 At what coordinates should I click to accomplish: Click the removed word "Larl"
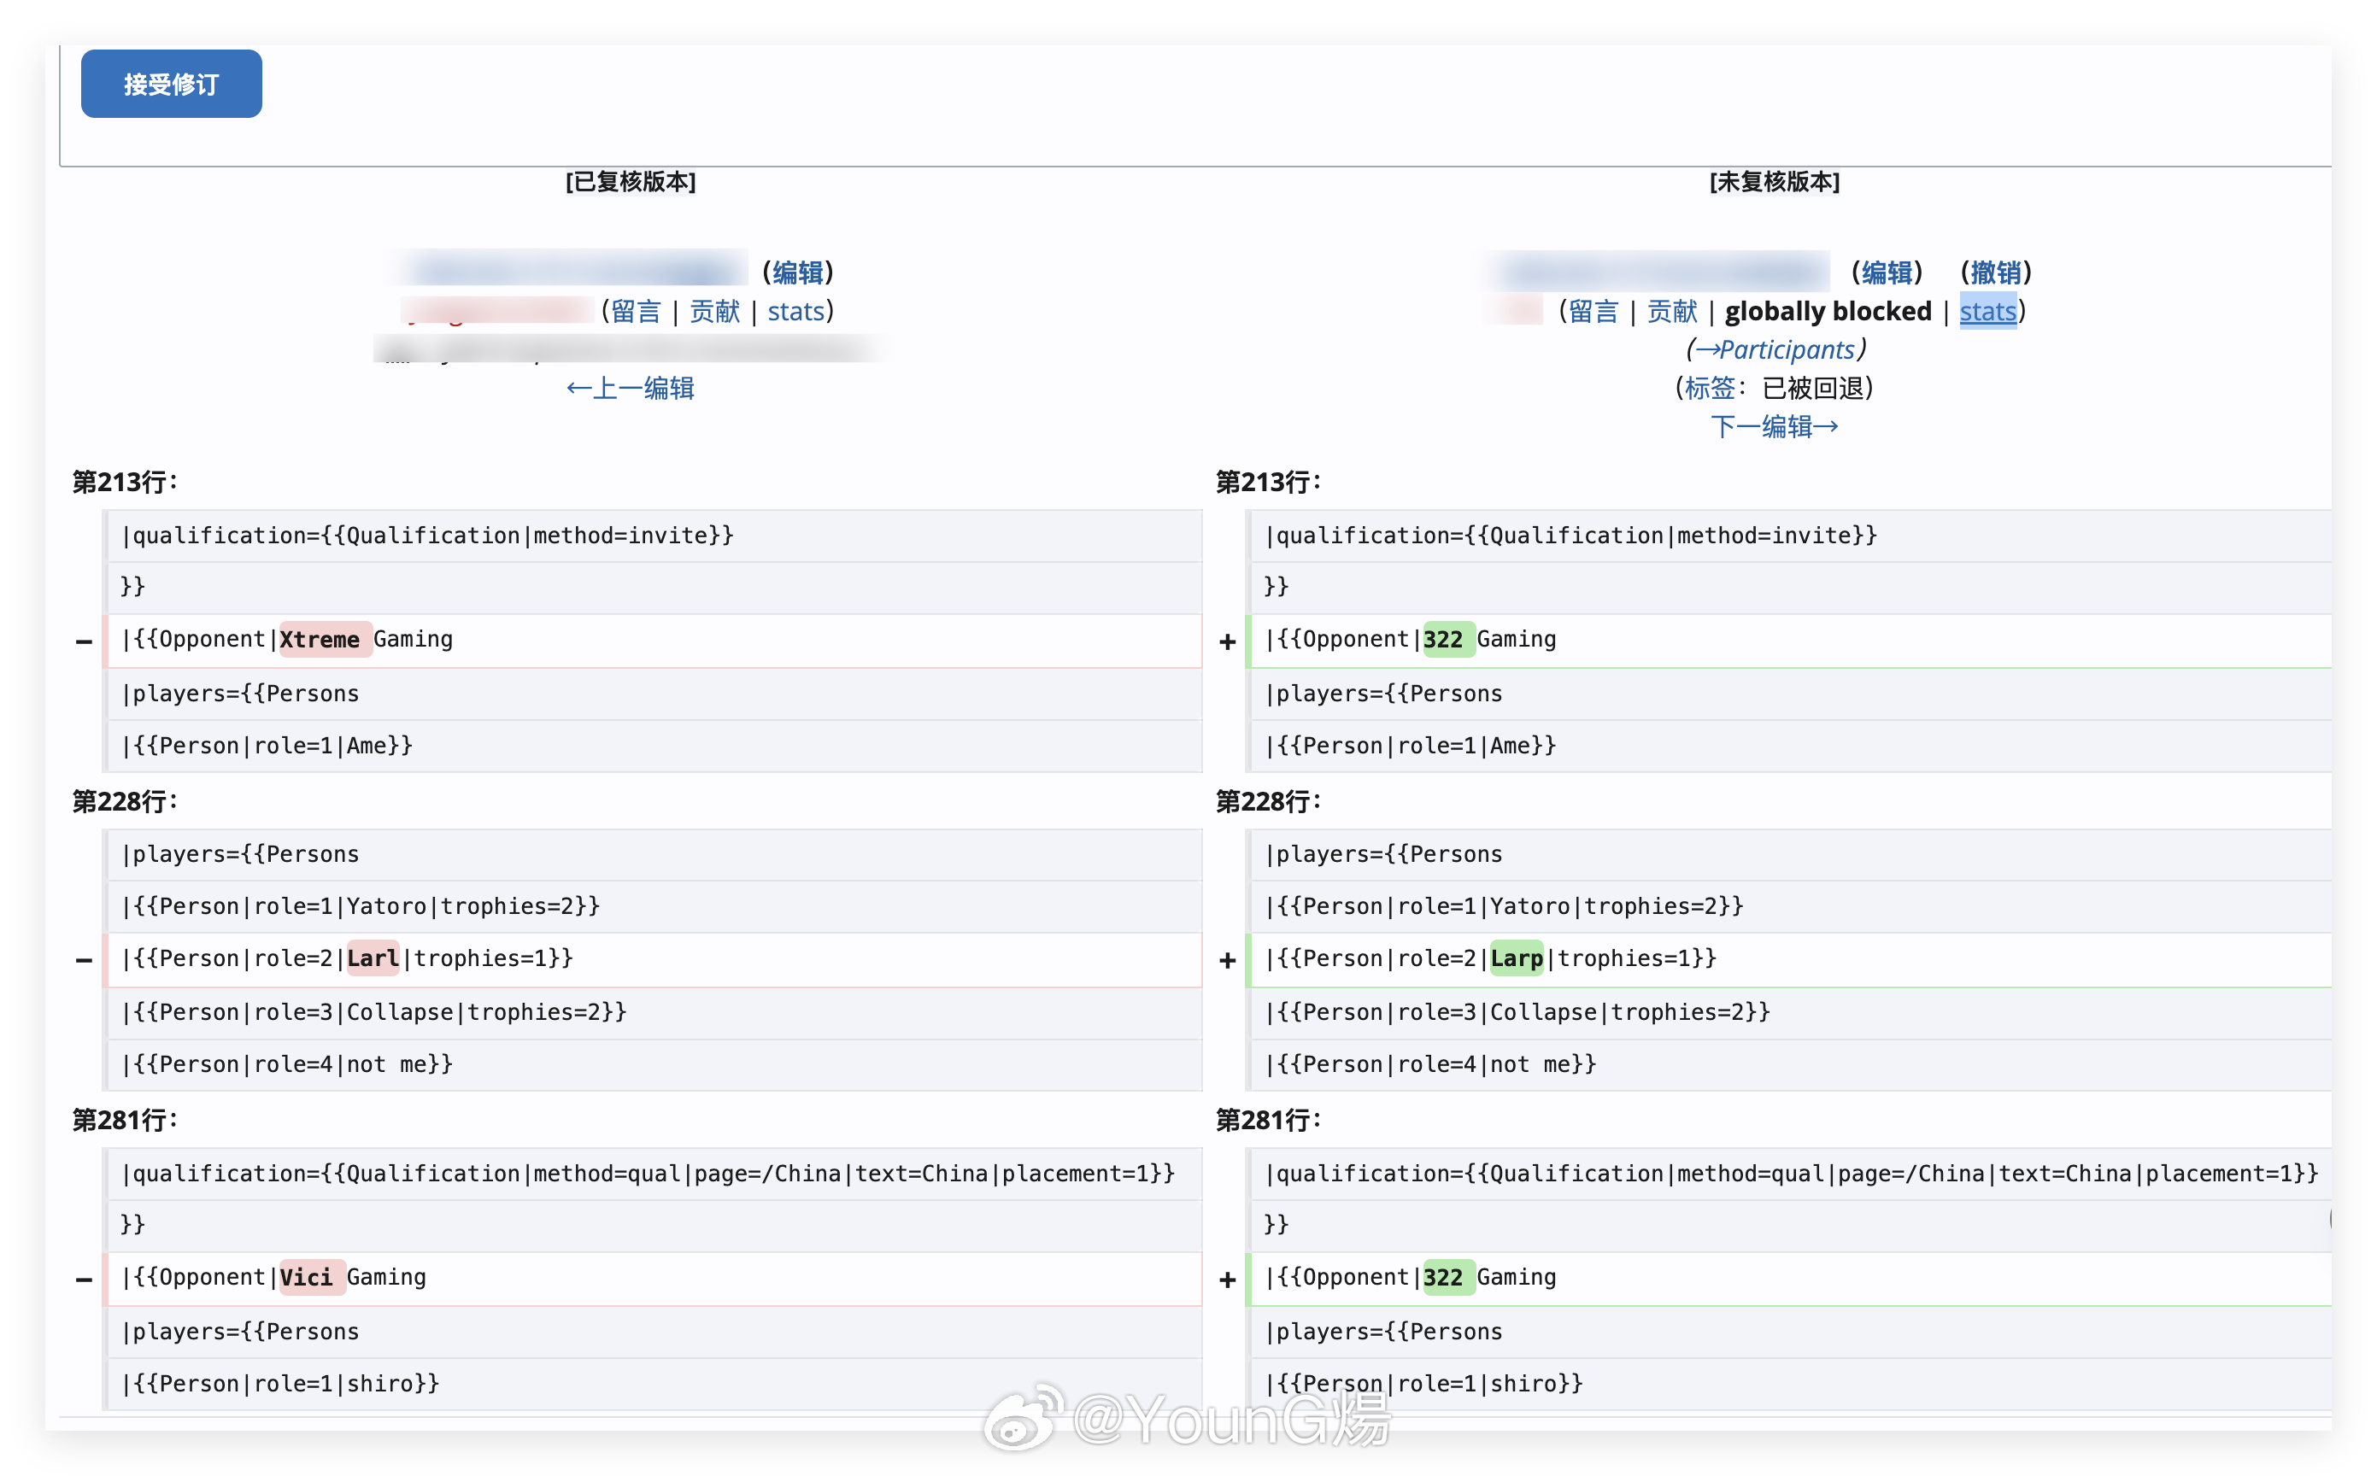pyautogui.click(x=373, y=958)
